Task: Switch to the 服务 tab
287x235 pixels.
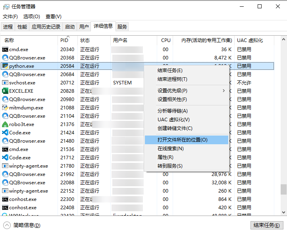Action: click(122, 27)
